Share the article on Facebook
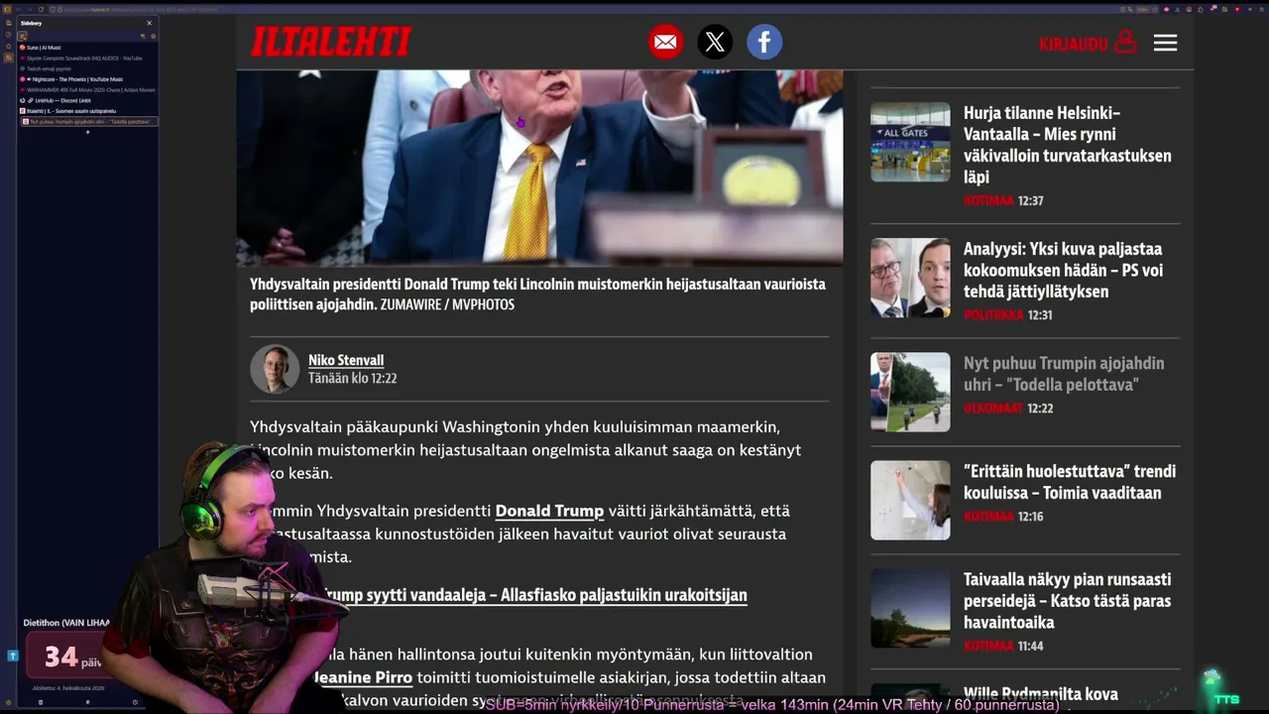This screenshot has width=1269, height=714. coord(764,43)
